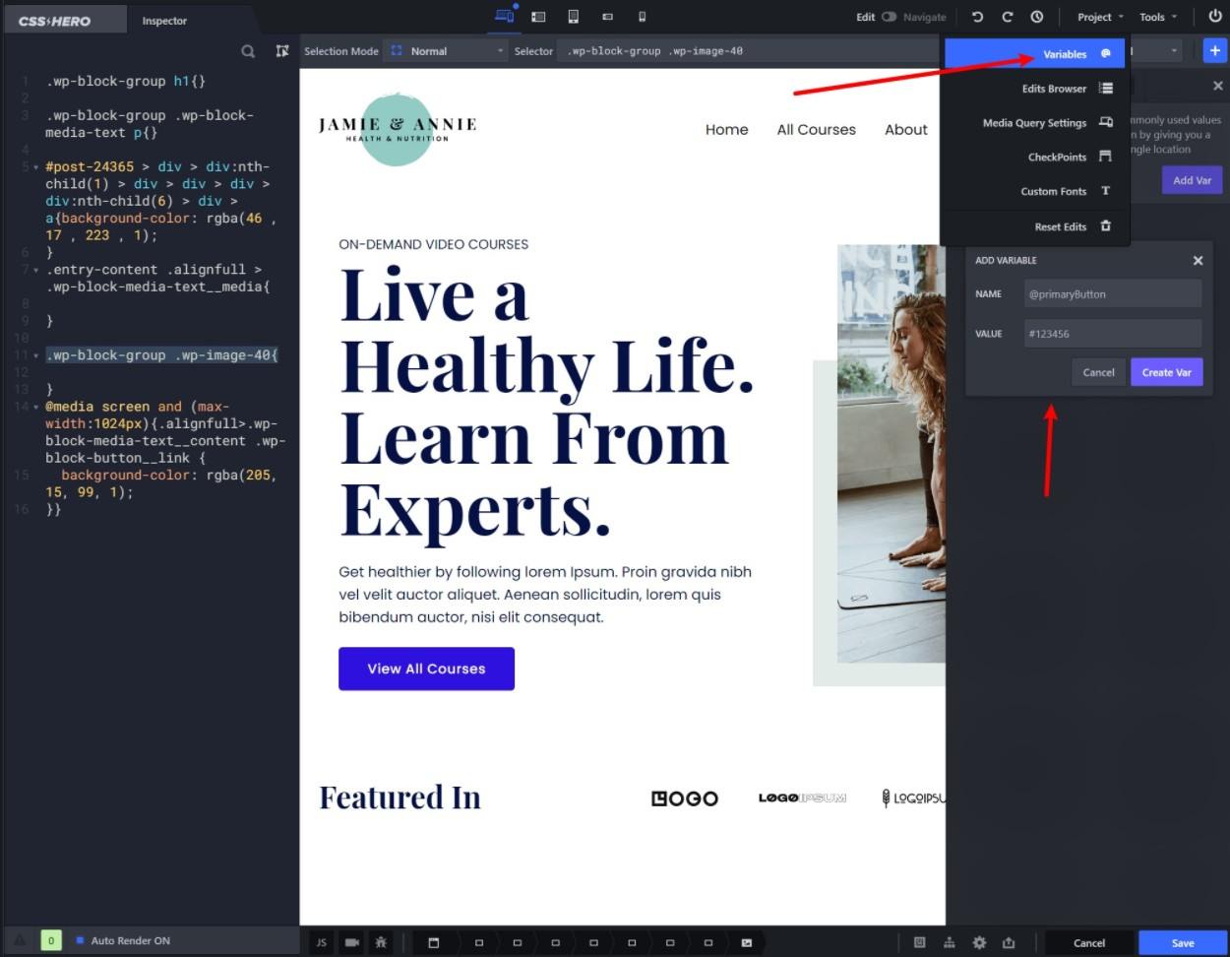Click the Add Var button

click(x=1192, y=180)
